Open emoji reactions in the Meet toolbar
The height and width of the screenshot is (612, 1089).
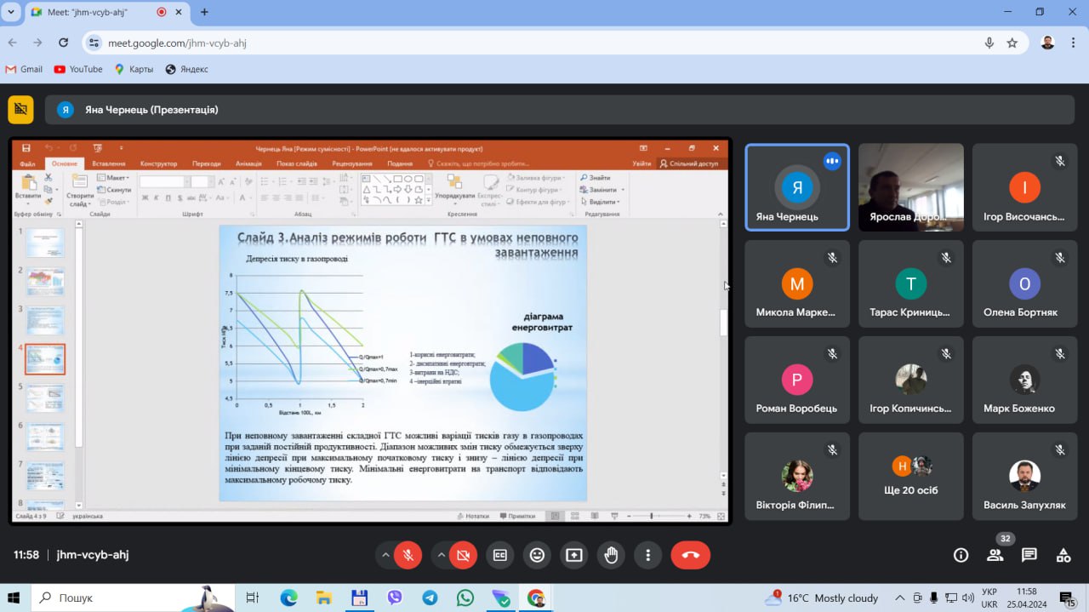tap(537, 555)
